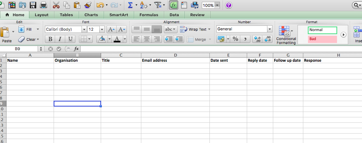Image resolution: width=362 pixels, height=143 pixels.
Task: Select align text middle button
Action: pos(147,29)
